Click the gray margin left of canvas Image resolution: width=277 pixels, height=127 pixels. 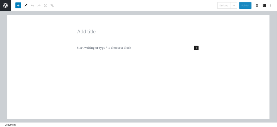point(4,68)
